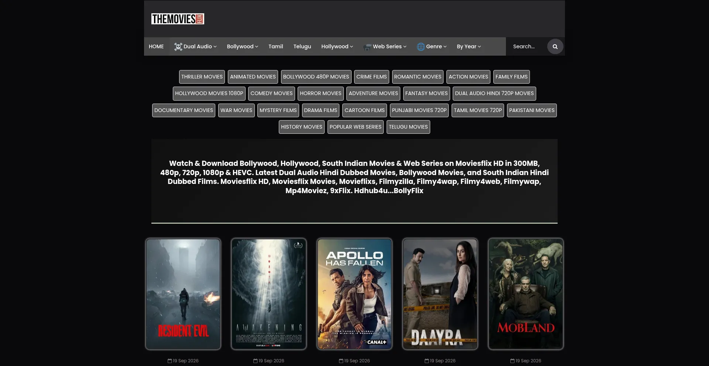This screenshot has width=709, height=366.
Task: Click the TV icon beside Web Series
Action: point(367,47)
